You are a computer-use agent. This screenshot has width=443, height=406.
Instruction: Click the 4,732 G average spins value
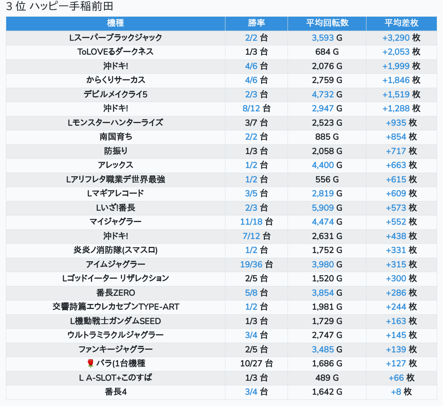[327, 94]
